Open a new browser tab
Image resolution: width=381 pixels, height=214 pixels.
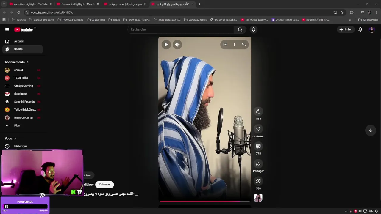click(x=199, y=4)
